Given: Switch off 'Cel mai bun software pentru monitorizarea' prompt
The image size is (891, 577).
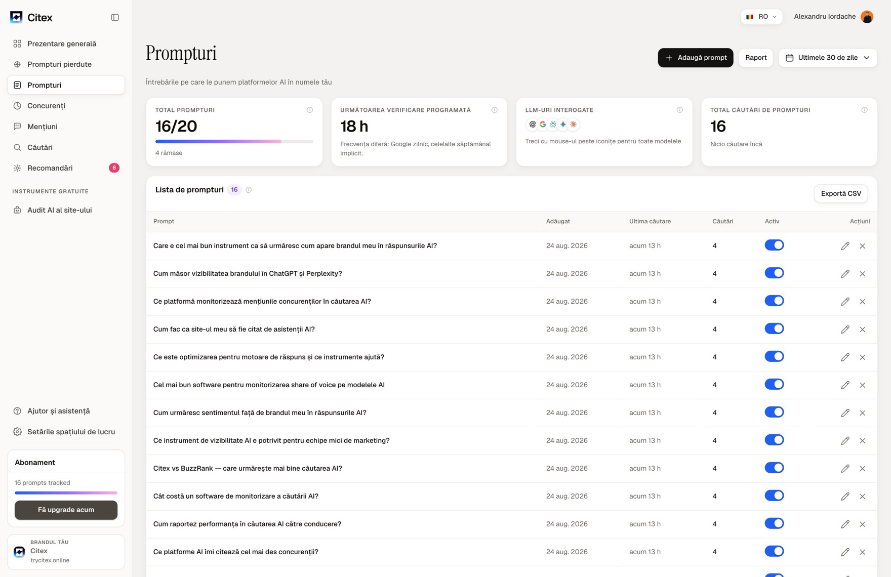Looking at the screenshot, I should click(774, 385).
